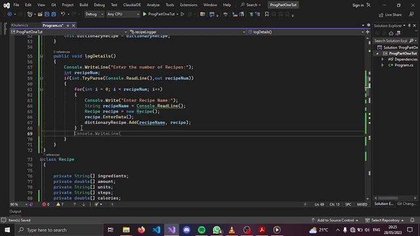Collapse the logDetails method outline box
Image resolution: width=420 pixels, height=236 pixels.
pyautogui.click(x=41, y=56)
